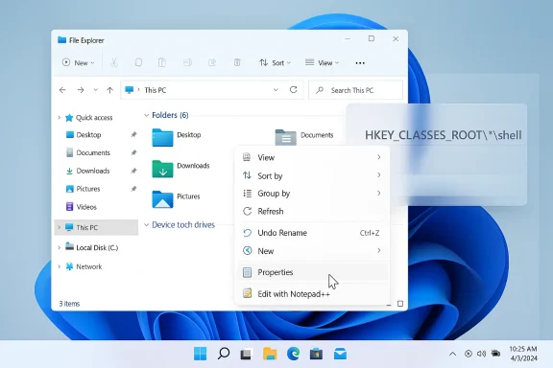Click the Cut scissors icon
Screen dimensions: 553x368
point(114,62)
